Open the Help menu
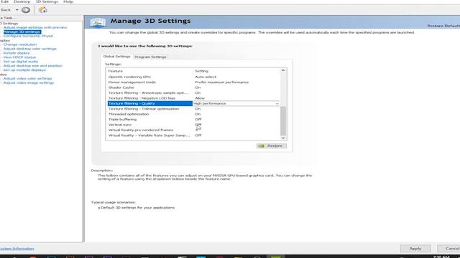 pyautogui.click(x=68, y=1)
